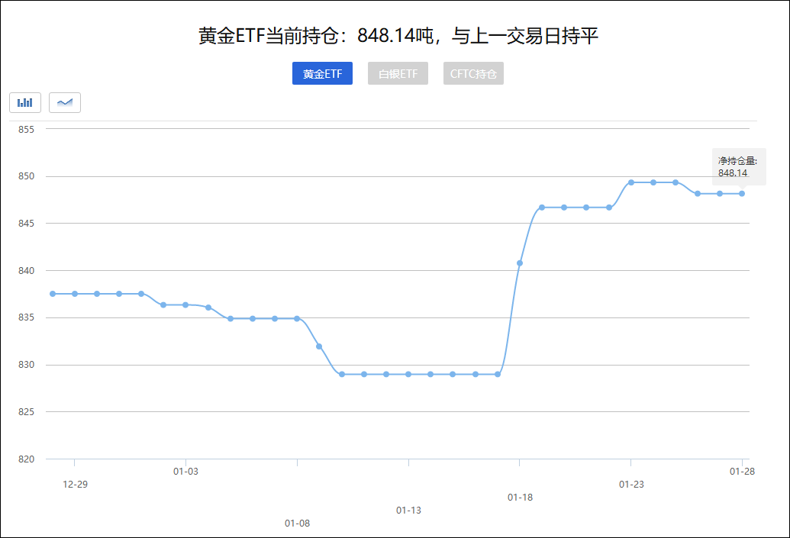This screenshot has height=538, width=790.
Task: Open the 白银ETF tab
Action: tap(398, 74)
